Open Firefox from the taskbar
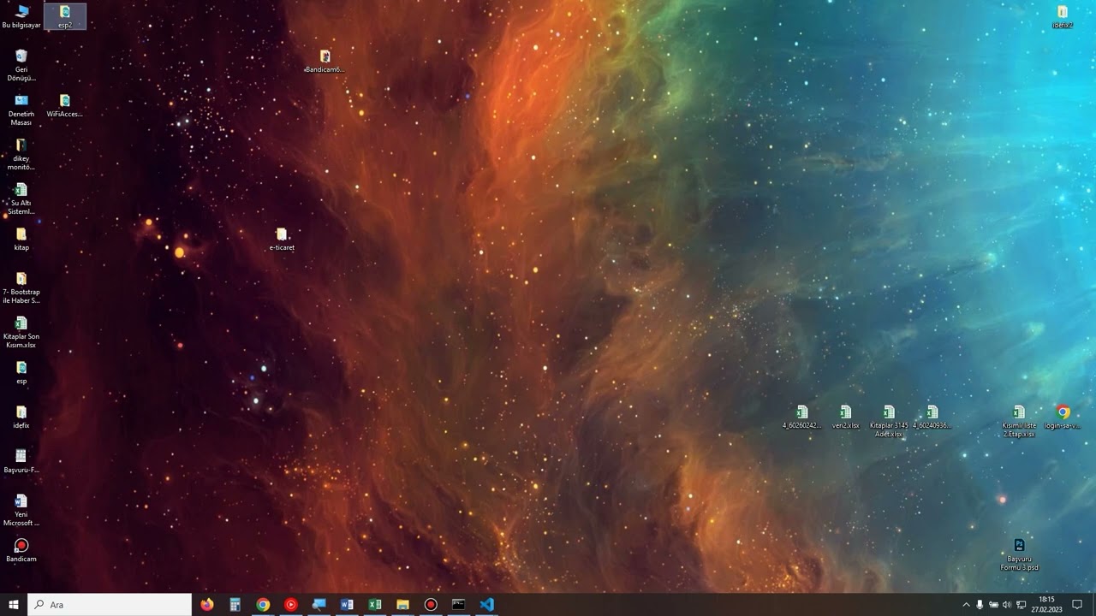The width and height of the screenshot is (1096, 616). click(207, 605)
